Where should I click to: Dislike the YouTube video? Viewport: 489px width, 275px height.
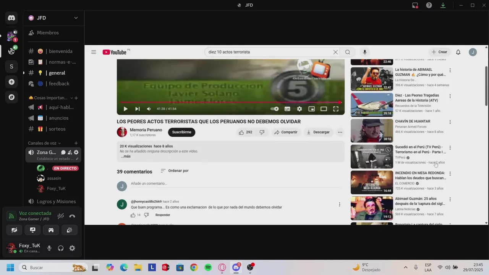(x=262, y=132)
